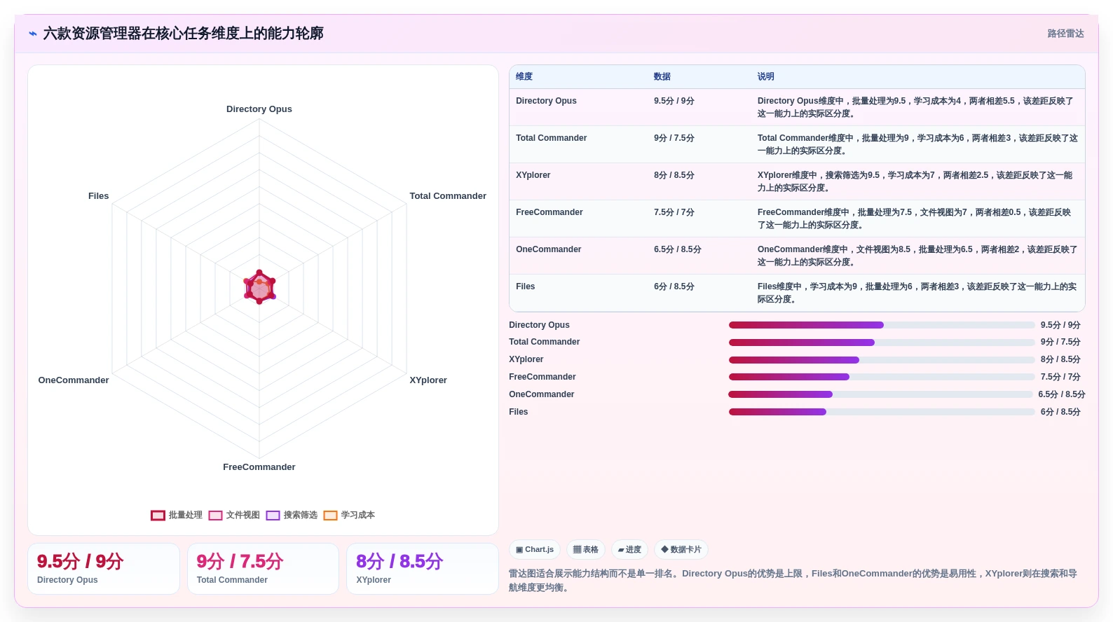Viewport: 1113px width, 622px height.
Task: Toggle the 学习成本 legend series
Action: [349, 515]
